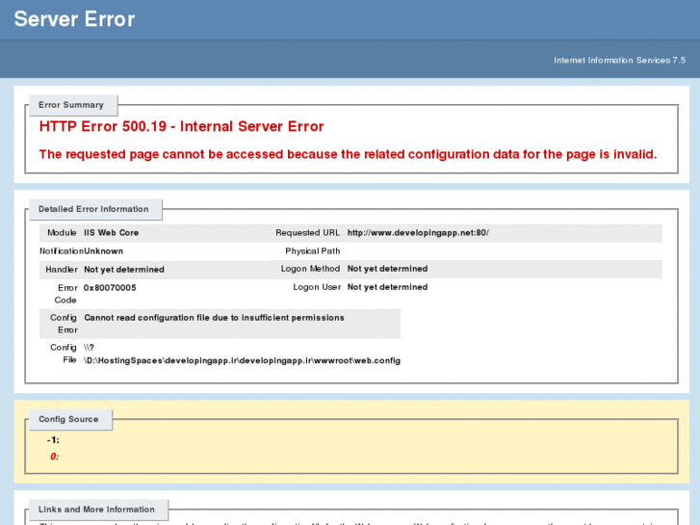Click the red 0: config source line
The image size is (700, 525).
(x=55, y=457)
